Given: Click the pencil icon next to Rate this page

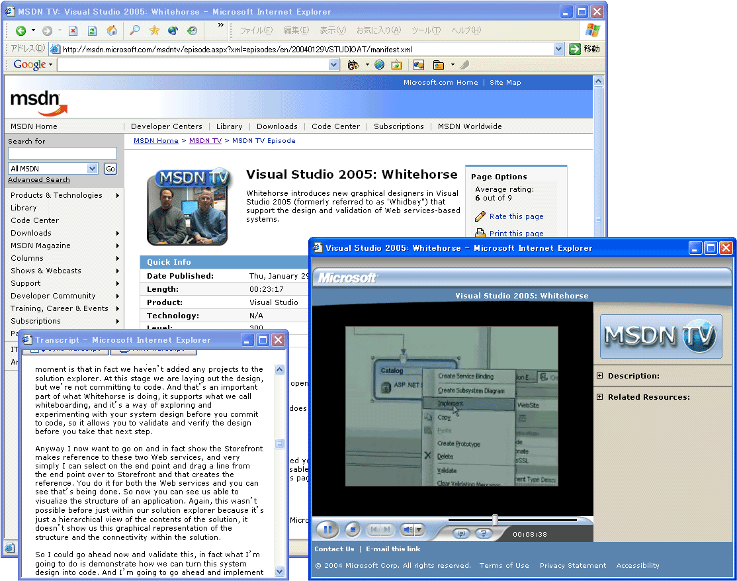Looking at the screenshot, I should point(480,216).
